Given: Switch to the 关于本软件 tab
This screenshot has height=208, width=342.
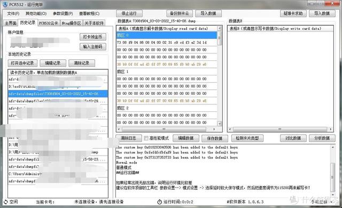Looking at the screenshot, I should click(x=94, y=23).
